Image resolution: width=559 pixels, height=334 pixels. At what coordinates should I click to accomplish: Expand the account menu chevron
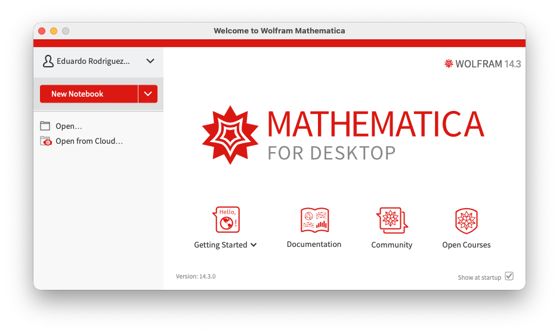[150, 61]
